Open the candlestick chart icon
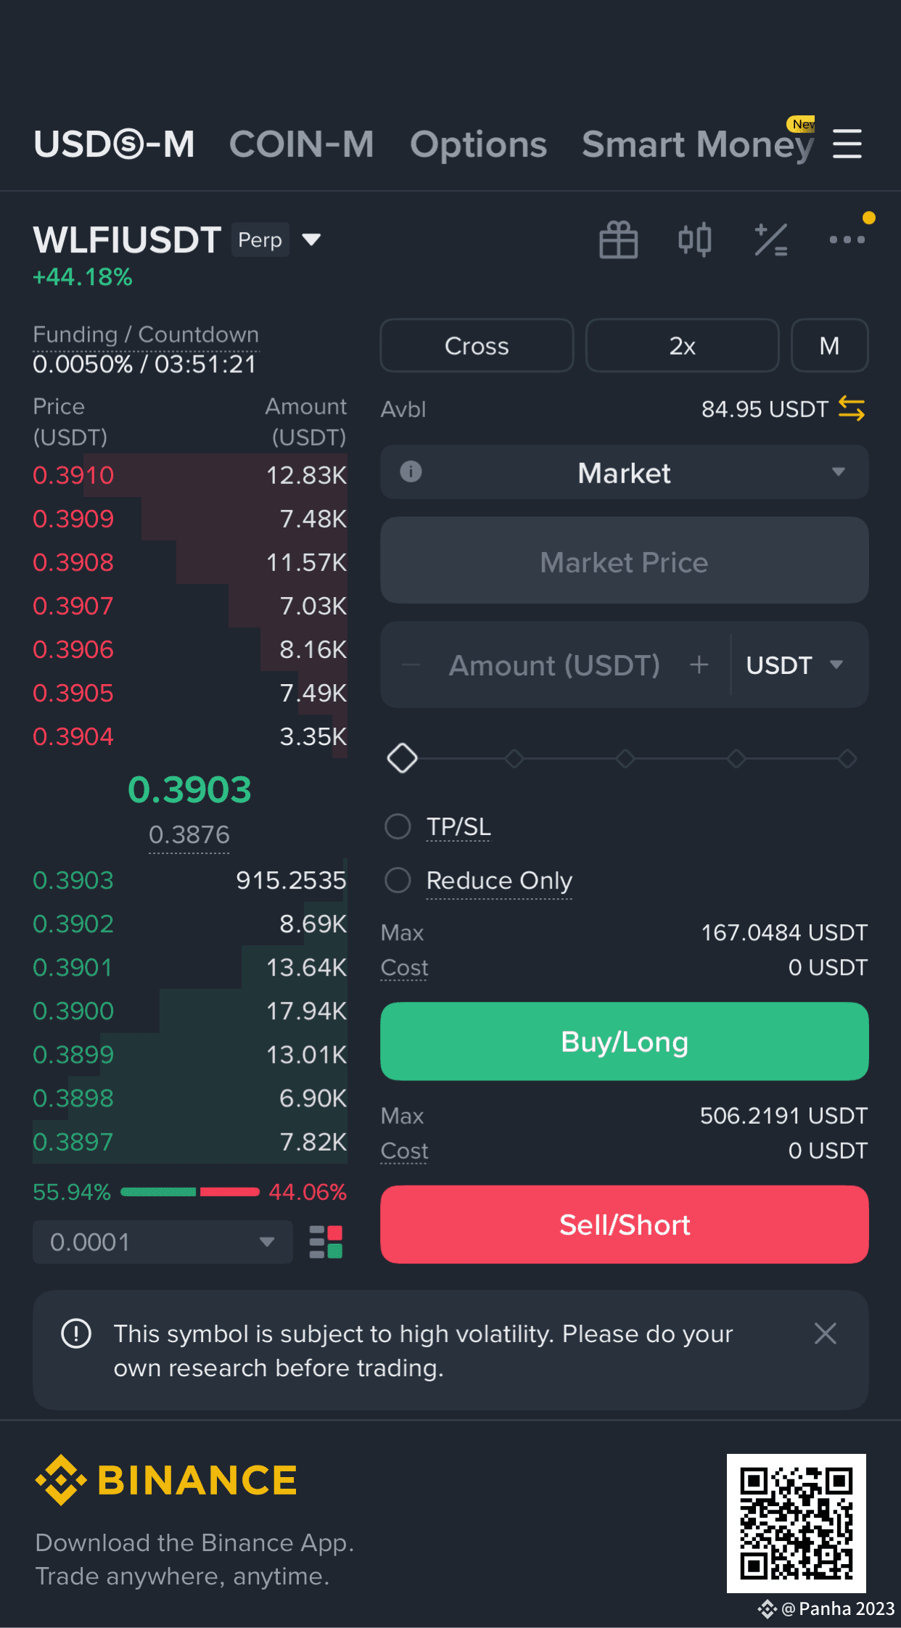Screen dimensions: 901x1628 [694, 239]
